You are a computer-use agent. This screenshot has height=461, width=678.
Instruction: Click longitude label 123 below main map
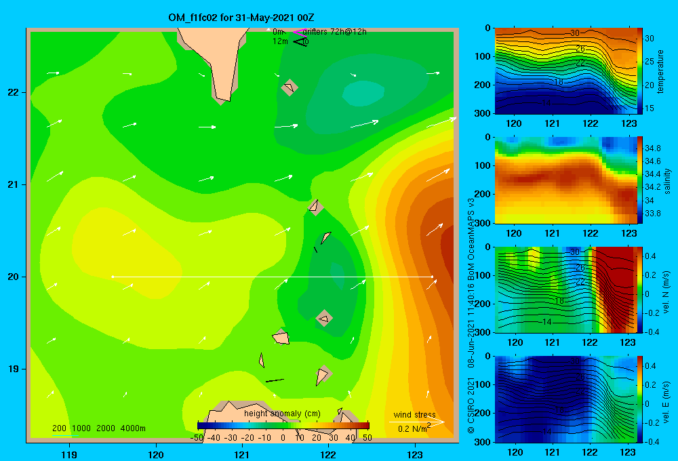click(415, 454)
